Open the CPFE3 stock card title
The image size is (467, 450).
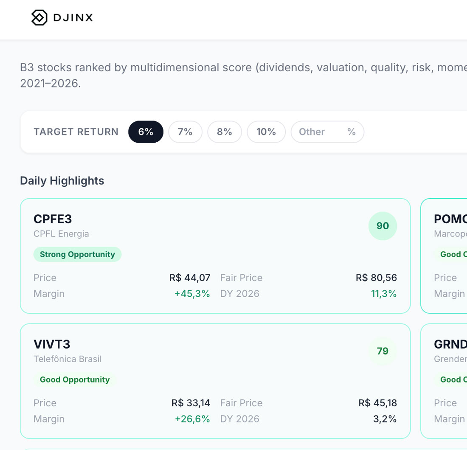(53, 219)
